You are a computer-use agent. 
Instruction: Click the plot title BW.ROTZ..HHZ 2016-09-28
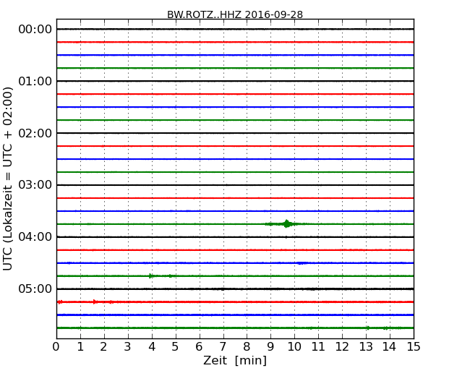coord(235,14)
